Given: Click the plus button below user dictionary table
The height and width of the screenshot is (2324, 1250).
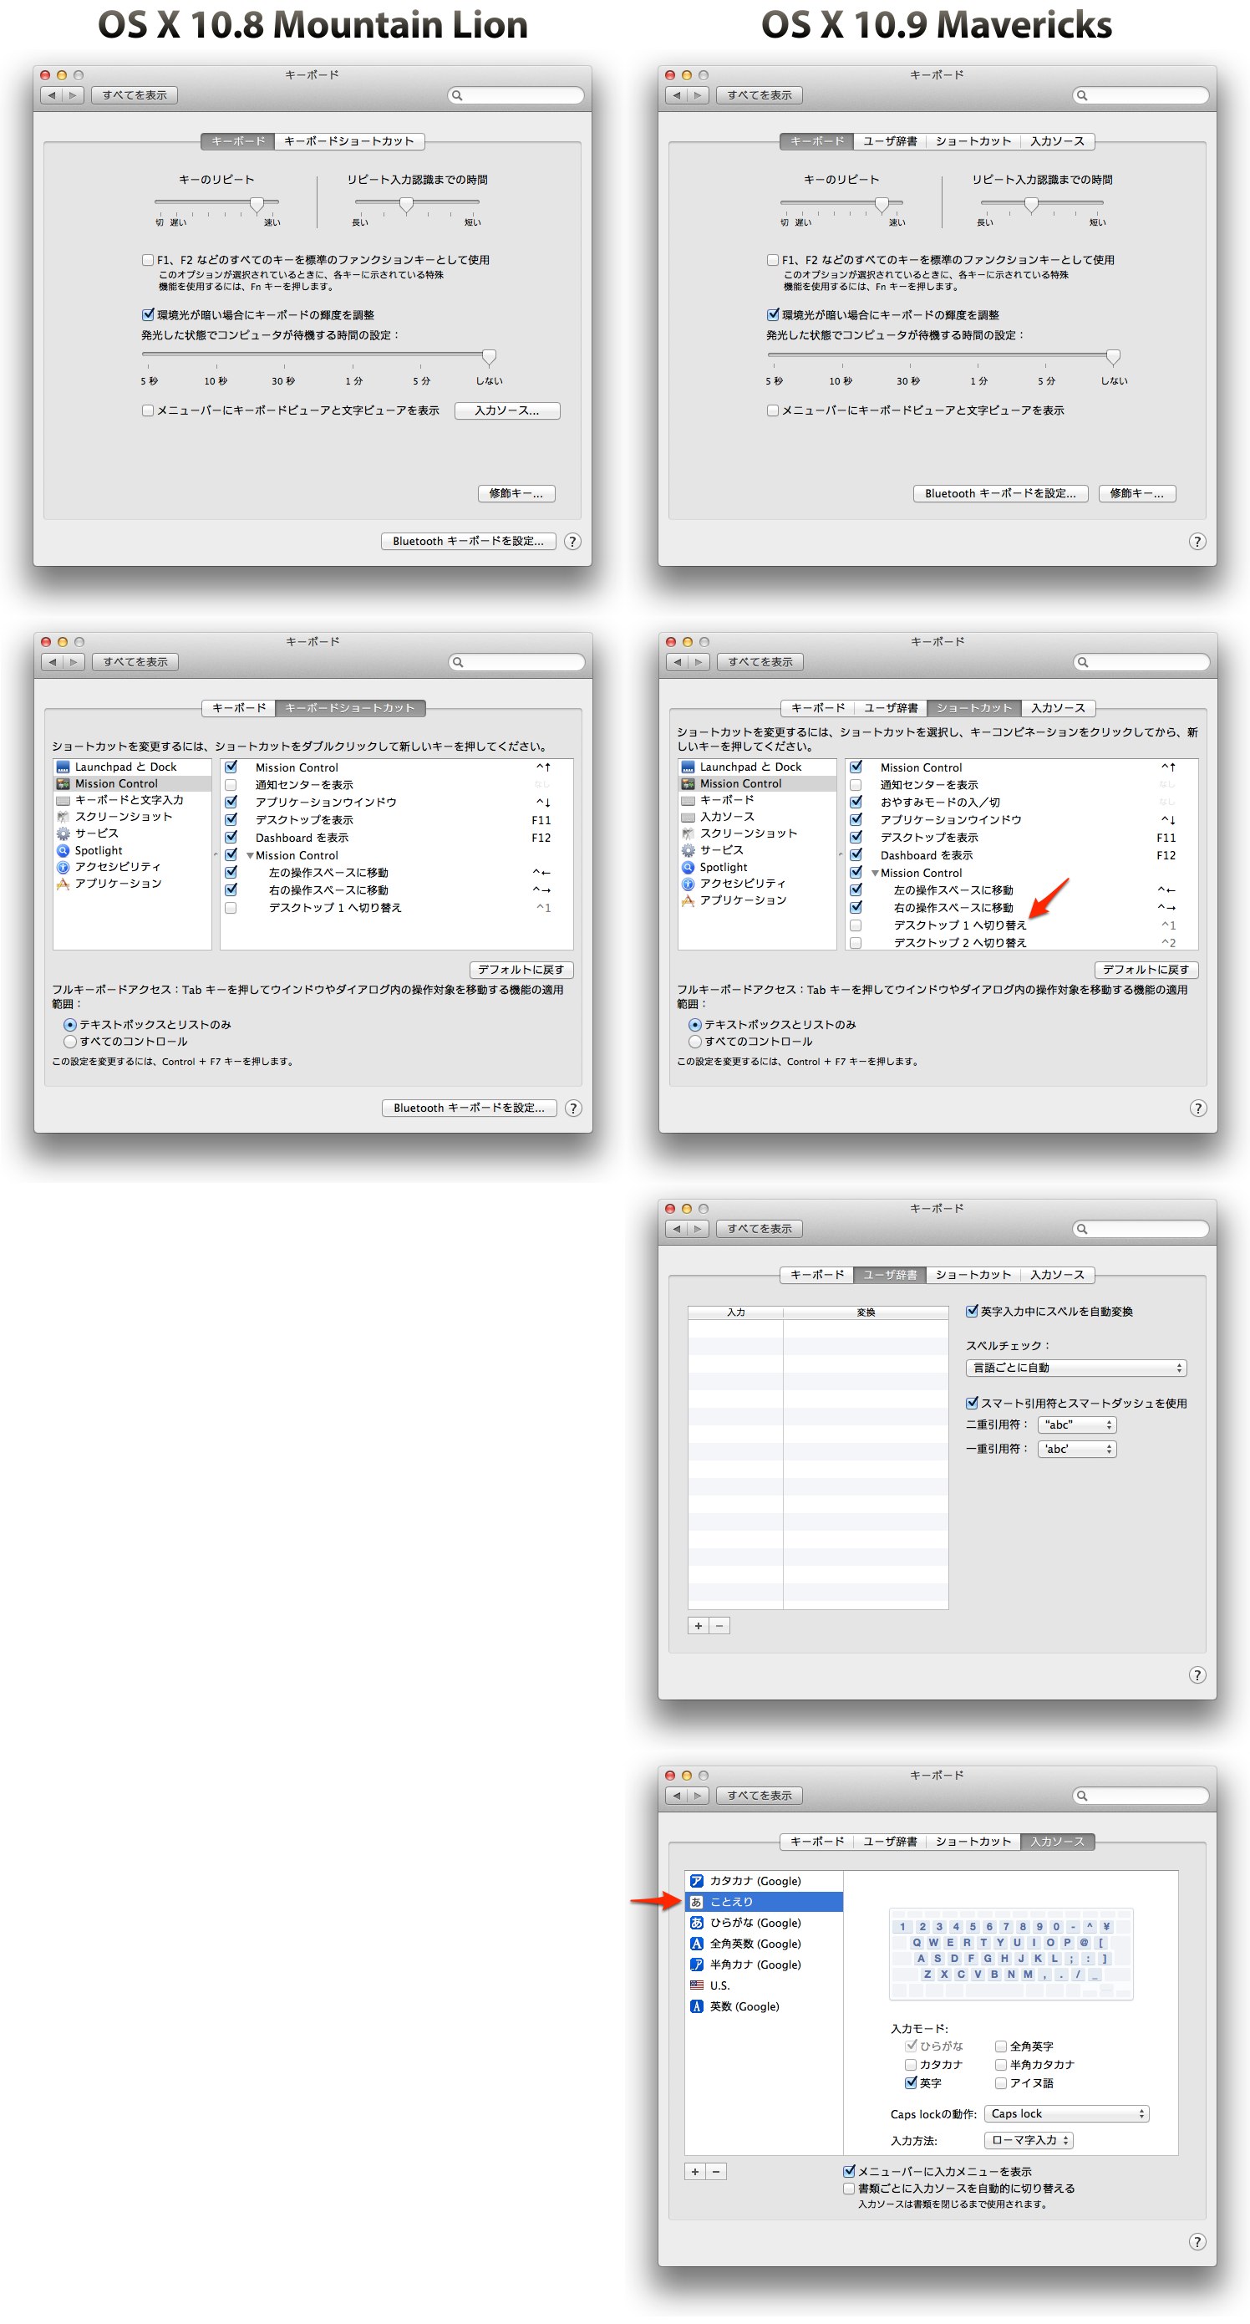Looking at the screenshot, I should (698, 1626).
